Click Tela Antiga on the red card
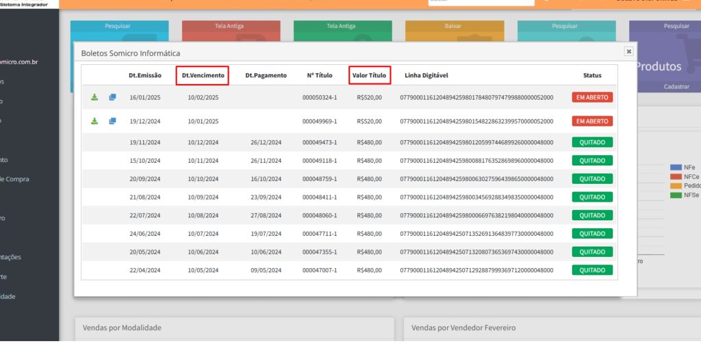 [x=229, y=26]
